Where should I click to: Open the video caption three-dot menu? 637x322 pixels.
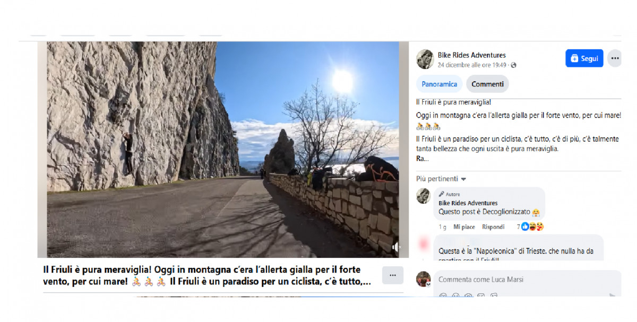click(x=392, y=275)
